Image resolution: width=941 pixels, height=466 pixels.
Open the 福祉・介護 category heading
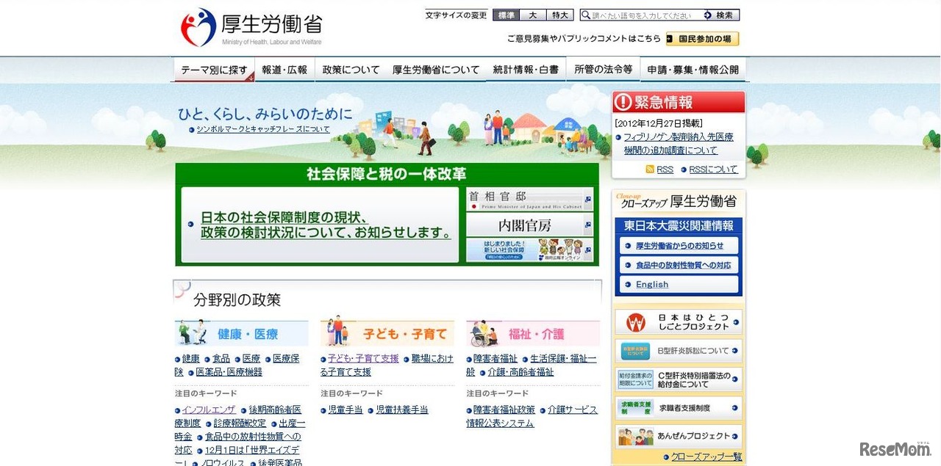point(537,334)
